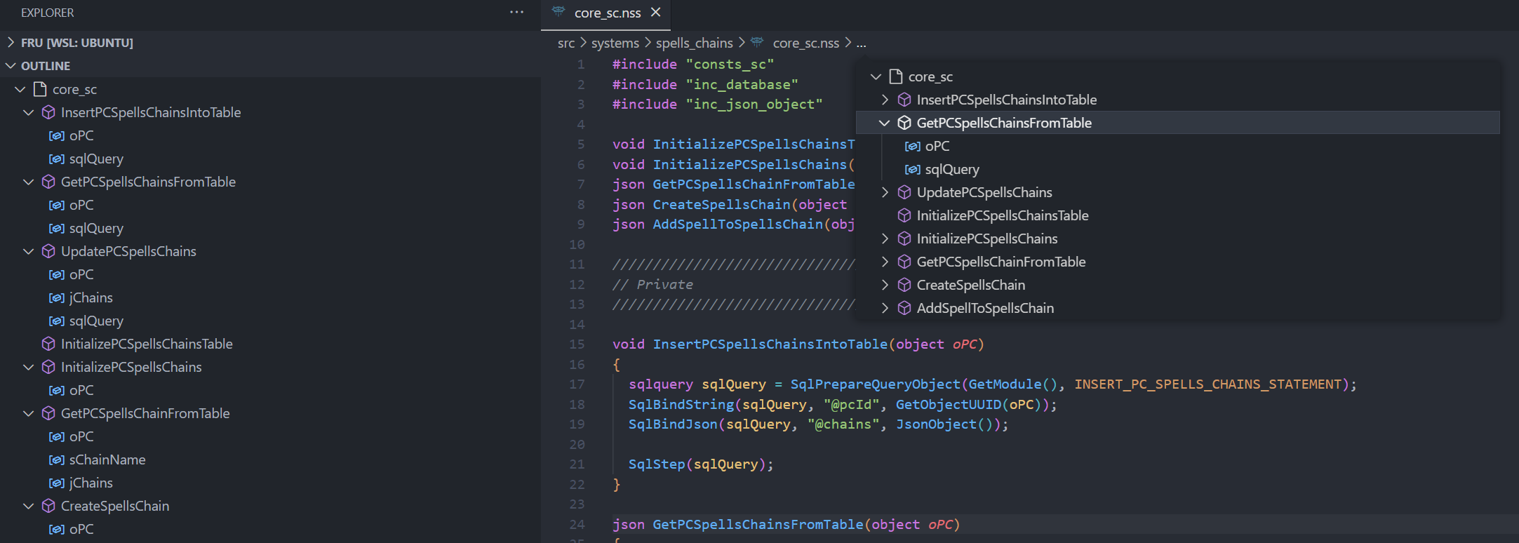1519x543 pixels.
Task: Collapse InsertPCSpellsChainsIntoTable in Outline panel
Action: coord(29,112)
